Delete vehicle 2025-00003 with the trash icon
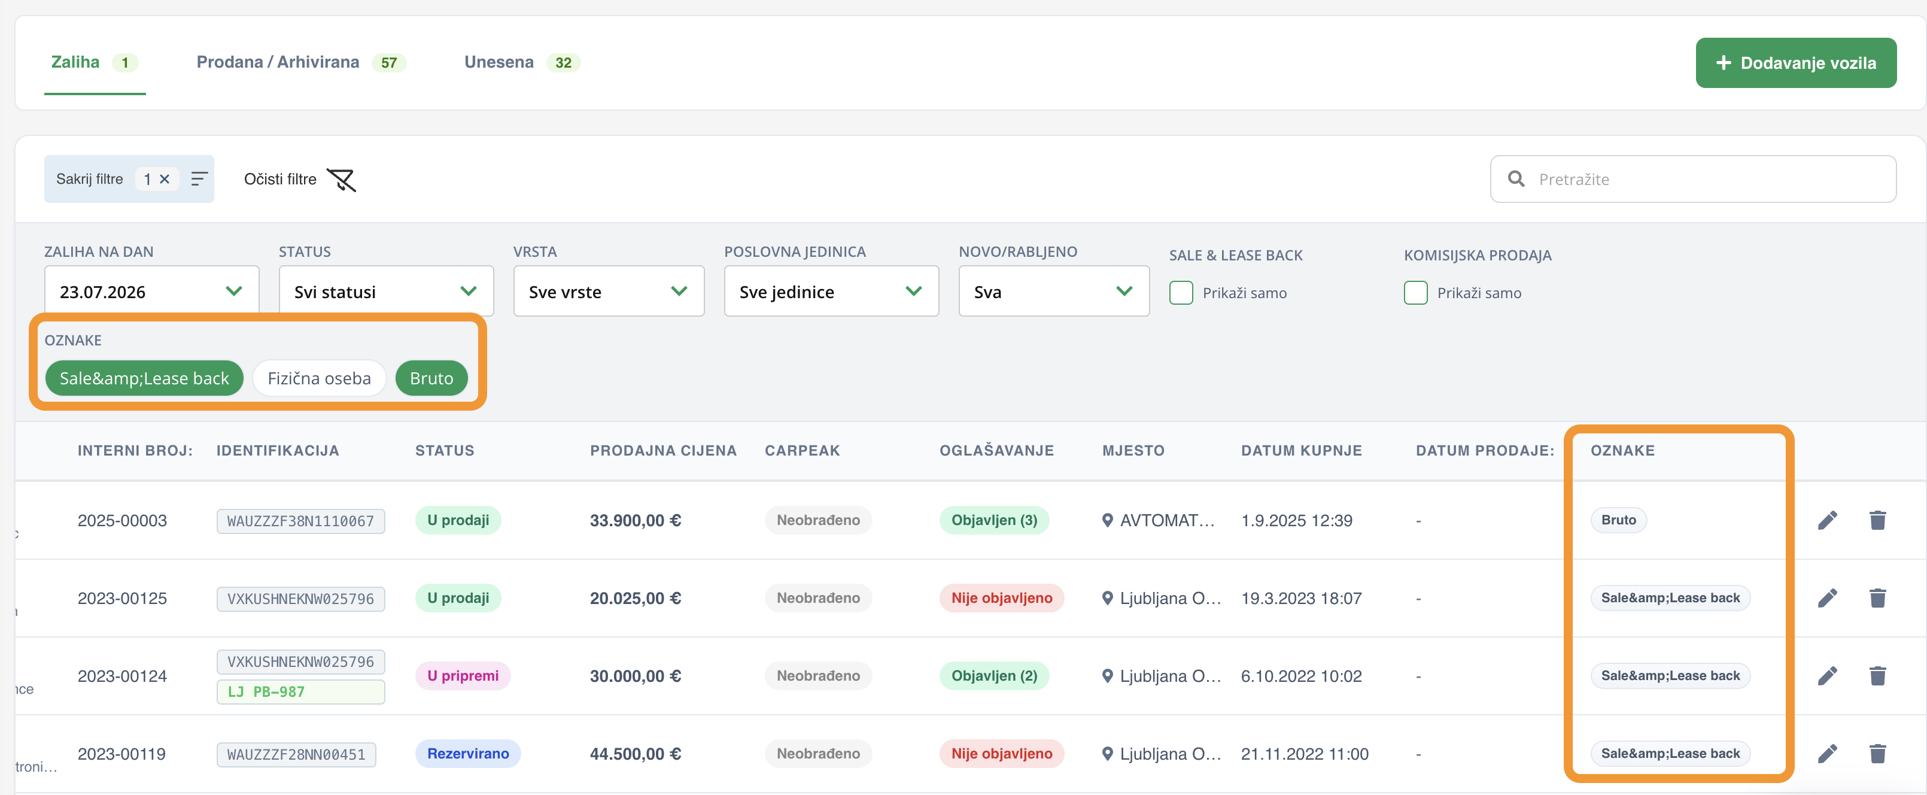This screenshot has width=1927, height=795. click(1877, 520)
